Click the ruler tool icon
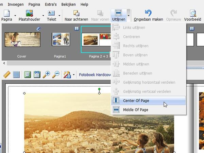The image size is (204, 153). [x=7, y=74]
